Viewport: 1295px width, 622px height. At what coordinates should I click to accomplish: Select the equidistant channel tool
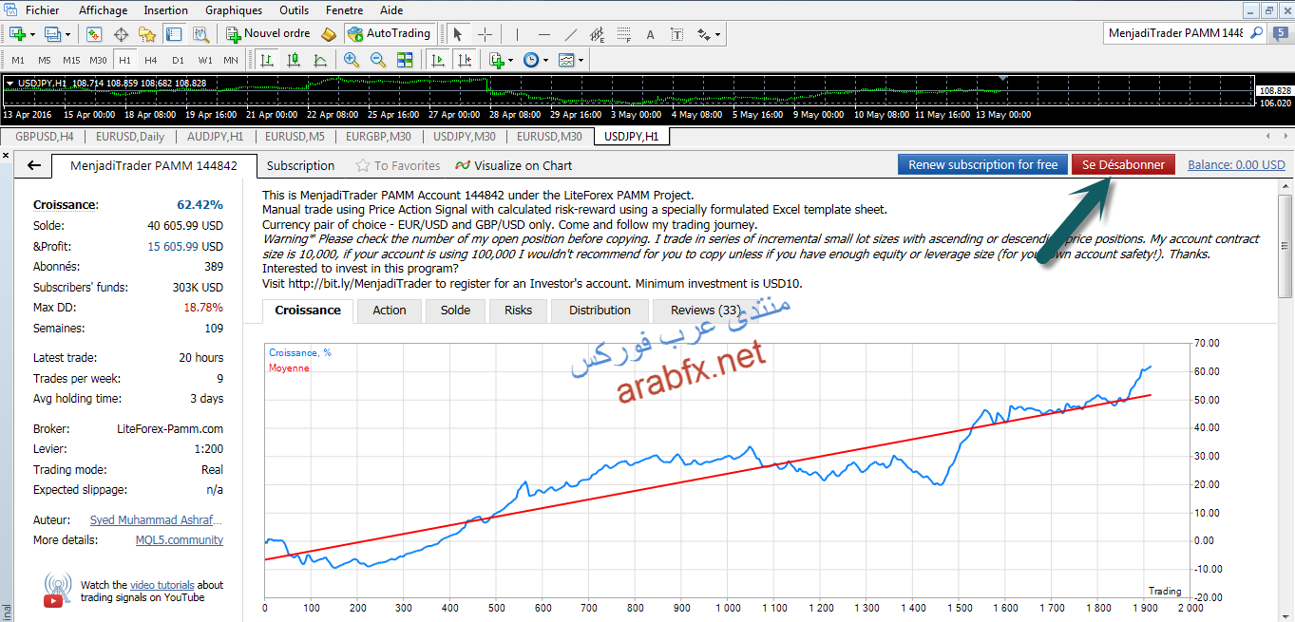click(x=597, y=34)
